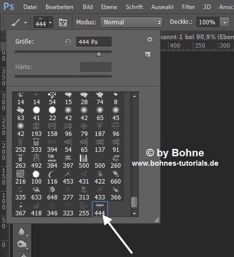Open brush preset picker gear menu

tap(150, 39)
